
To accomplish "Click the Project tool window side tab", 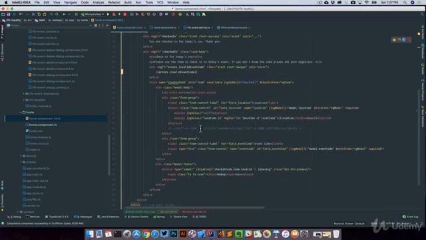I will [x=3, y=31].
